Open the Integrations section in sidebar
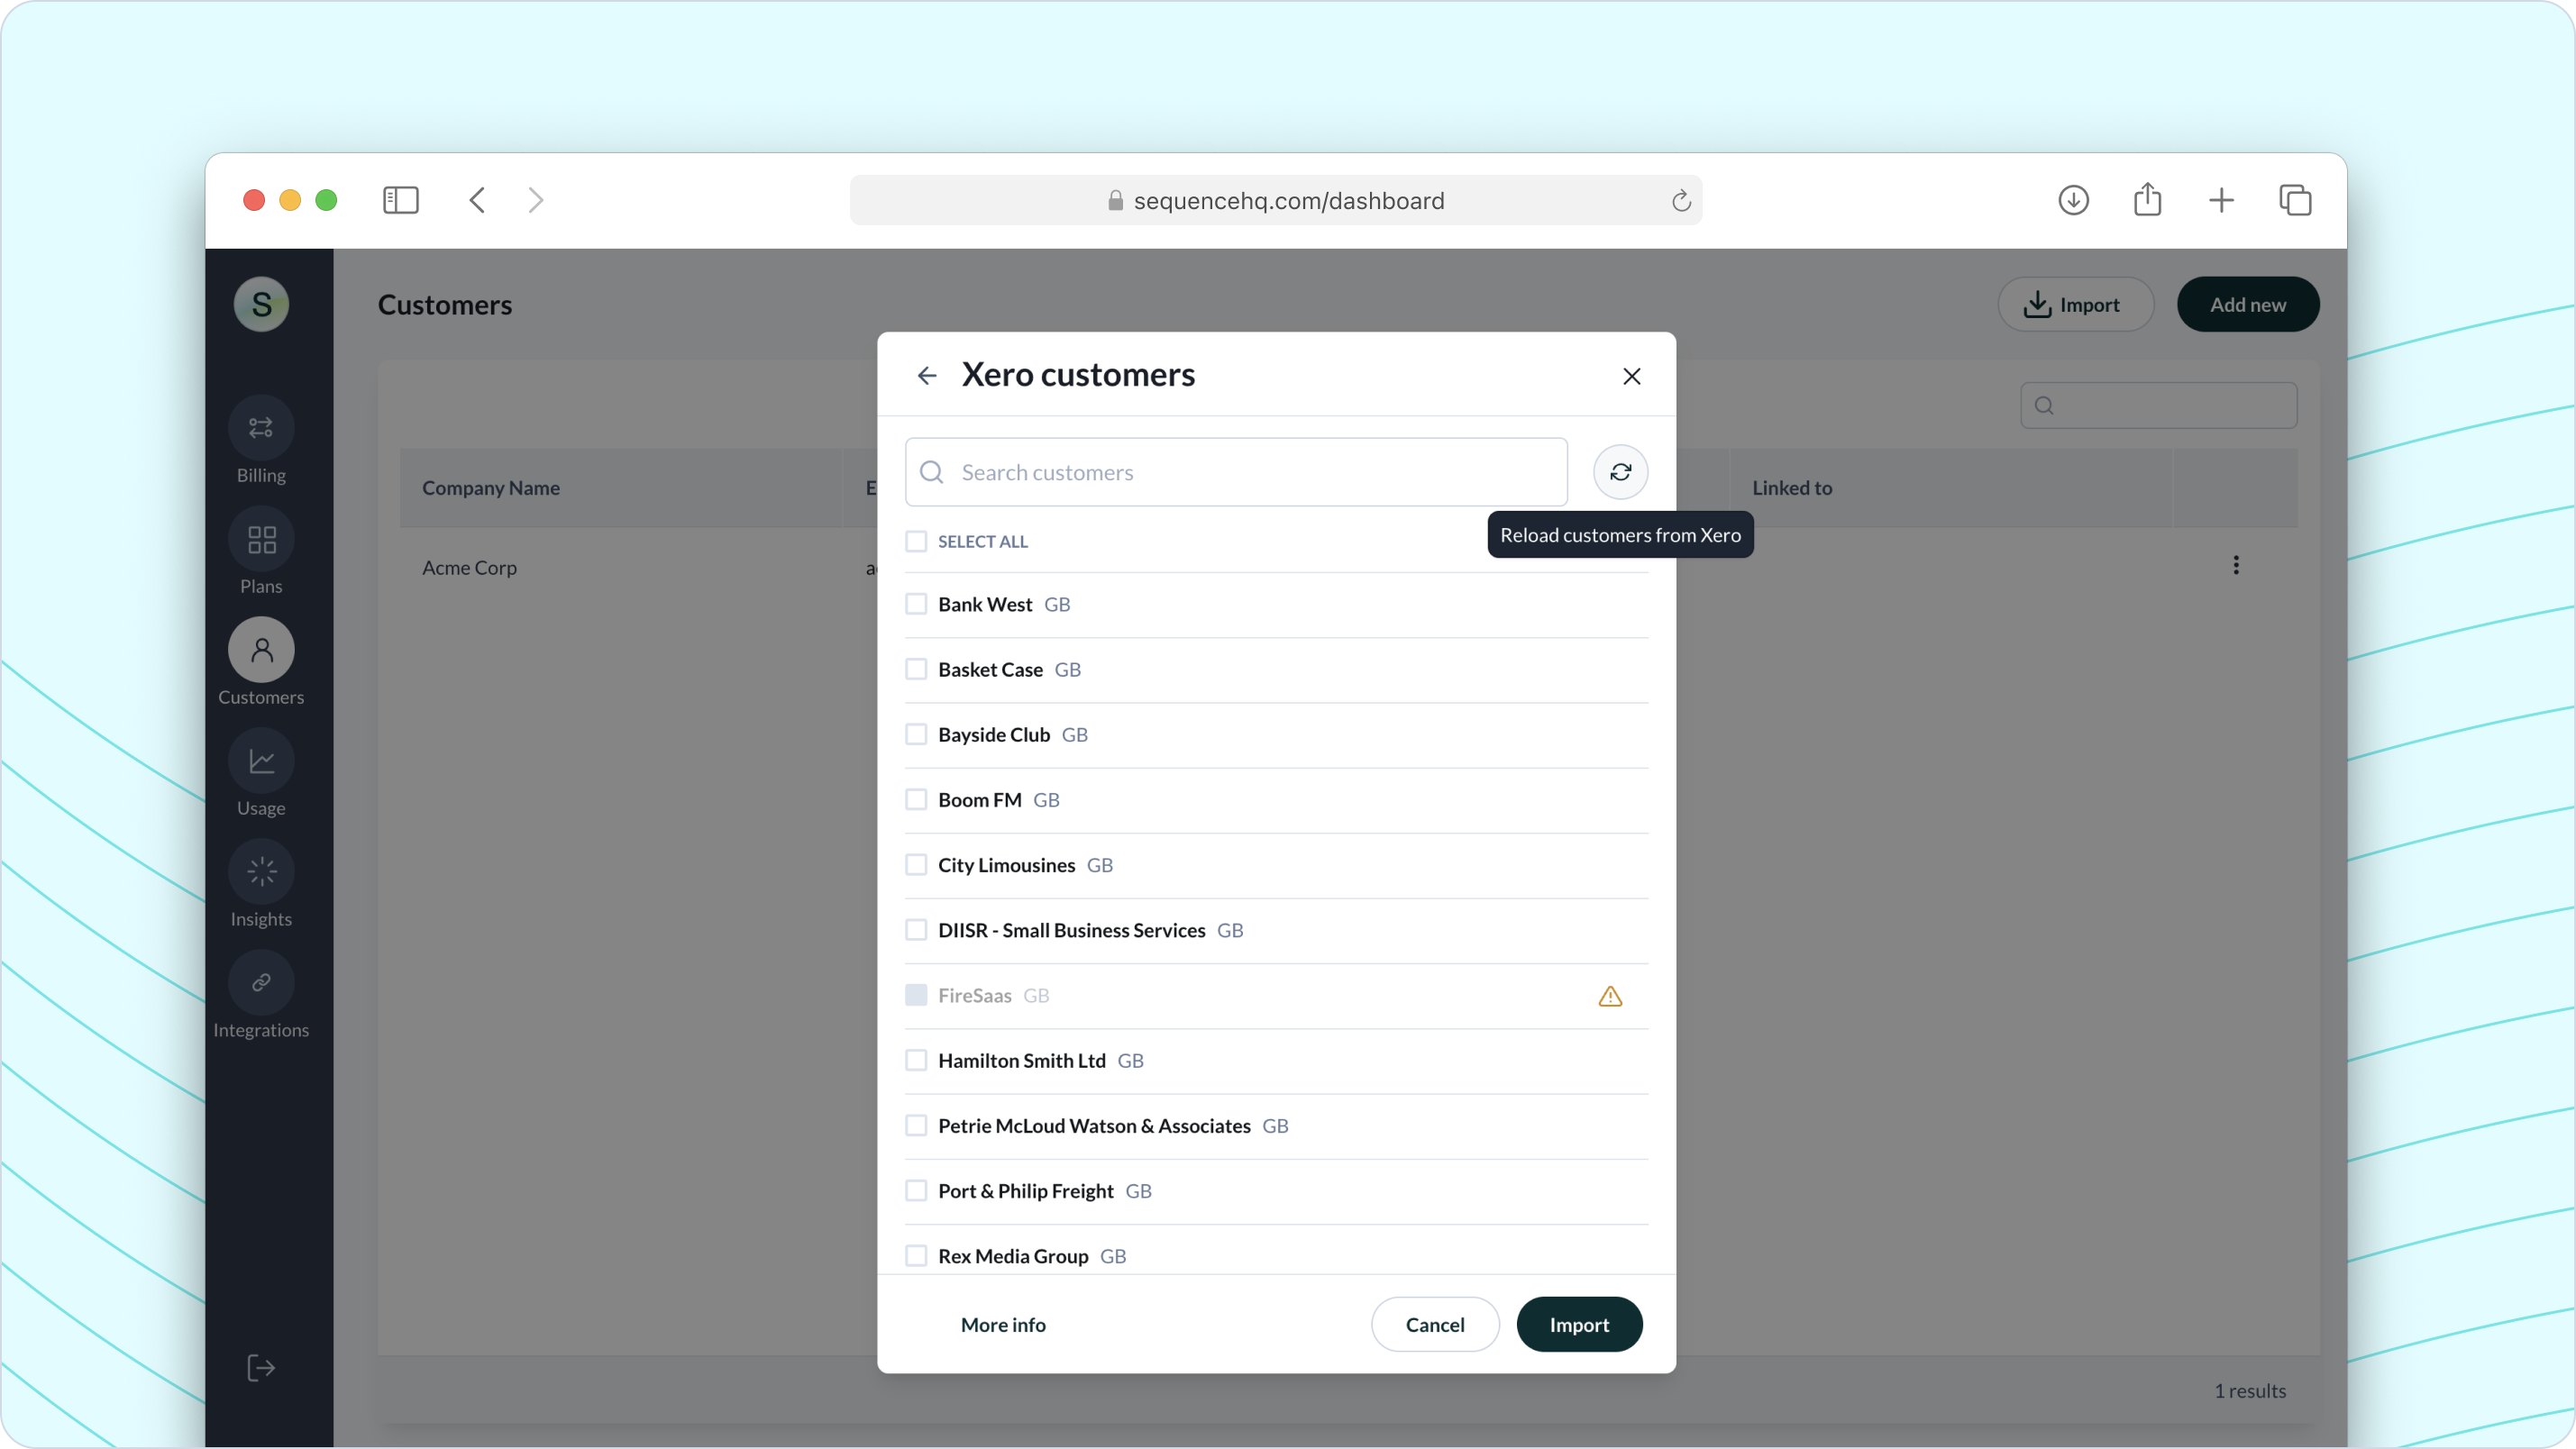Image resolution: width=2576 pixels, height=1449 pixels. tap(261, 984)
